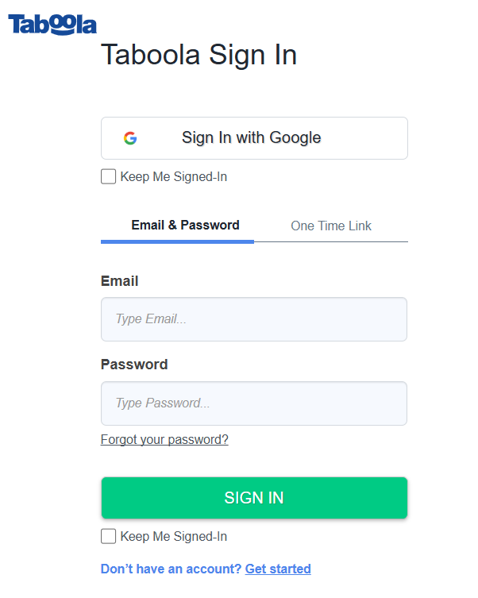Focus the Type Email input field

tap(254, 319)
